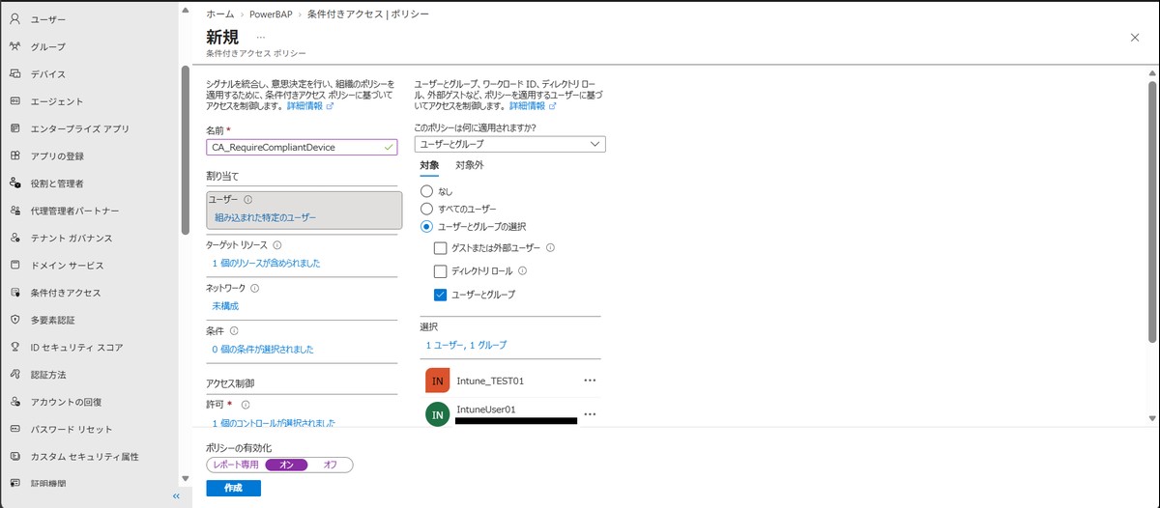Check ゲストまたは外部ユーザー checkbox

point(441,248)
